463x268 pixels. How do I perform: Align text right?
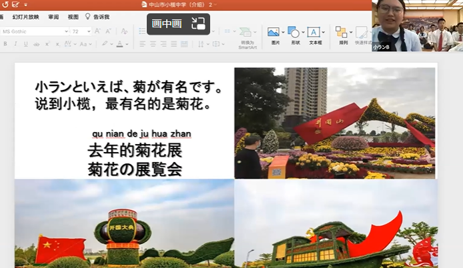(x=163, y=44)
